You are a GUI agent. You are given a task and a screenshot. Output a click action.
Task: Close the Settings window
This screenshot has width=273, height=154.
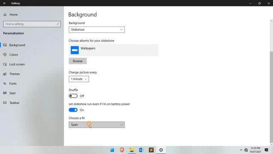click(x=269, y=3)
